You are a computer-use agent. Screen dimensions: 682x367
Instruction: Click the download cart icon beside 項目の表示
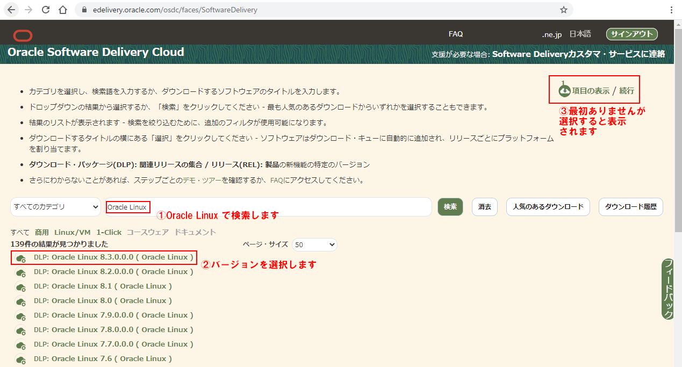click(564, 90)
